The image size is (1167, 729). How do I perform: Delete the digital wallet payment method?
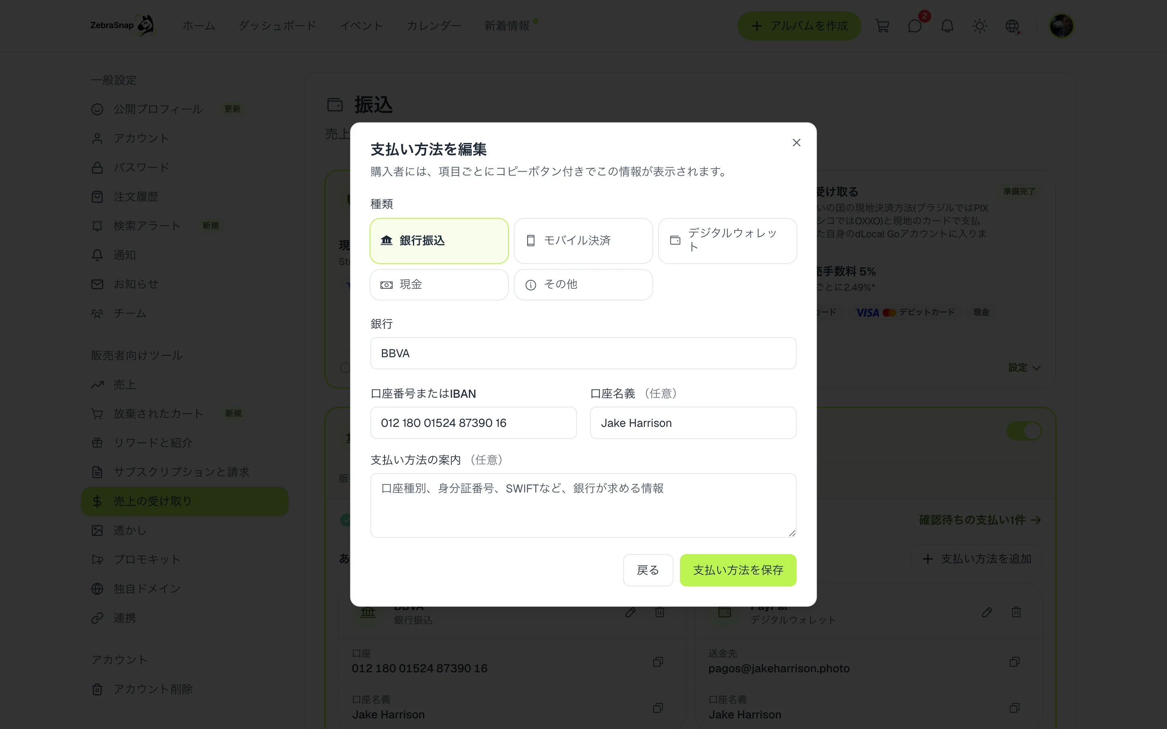pyautogui.click(x=1015, y=612)
